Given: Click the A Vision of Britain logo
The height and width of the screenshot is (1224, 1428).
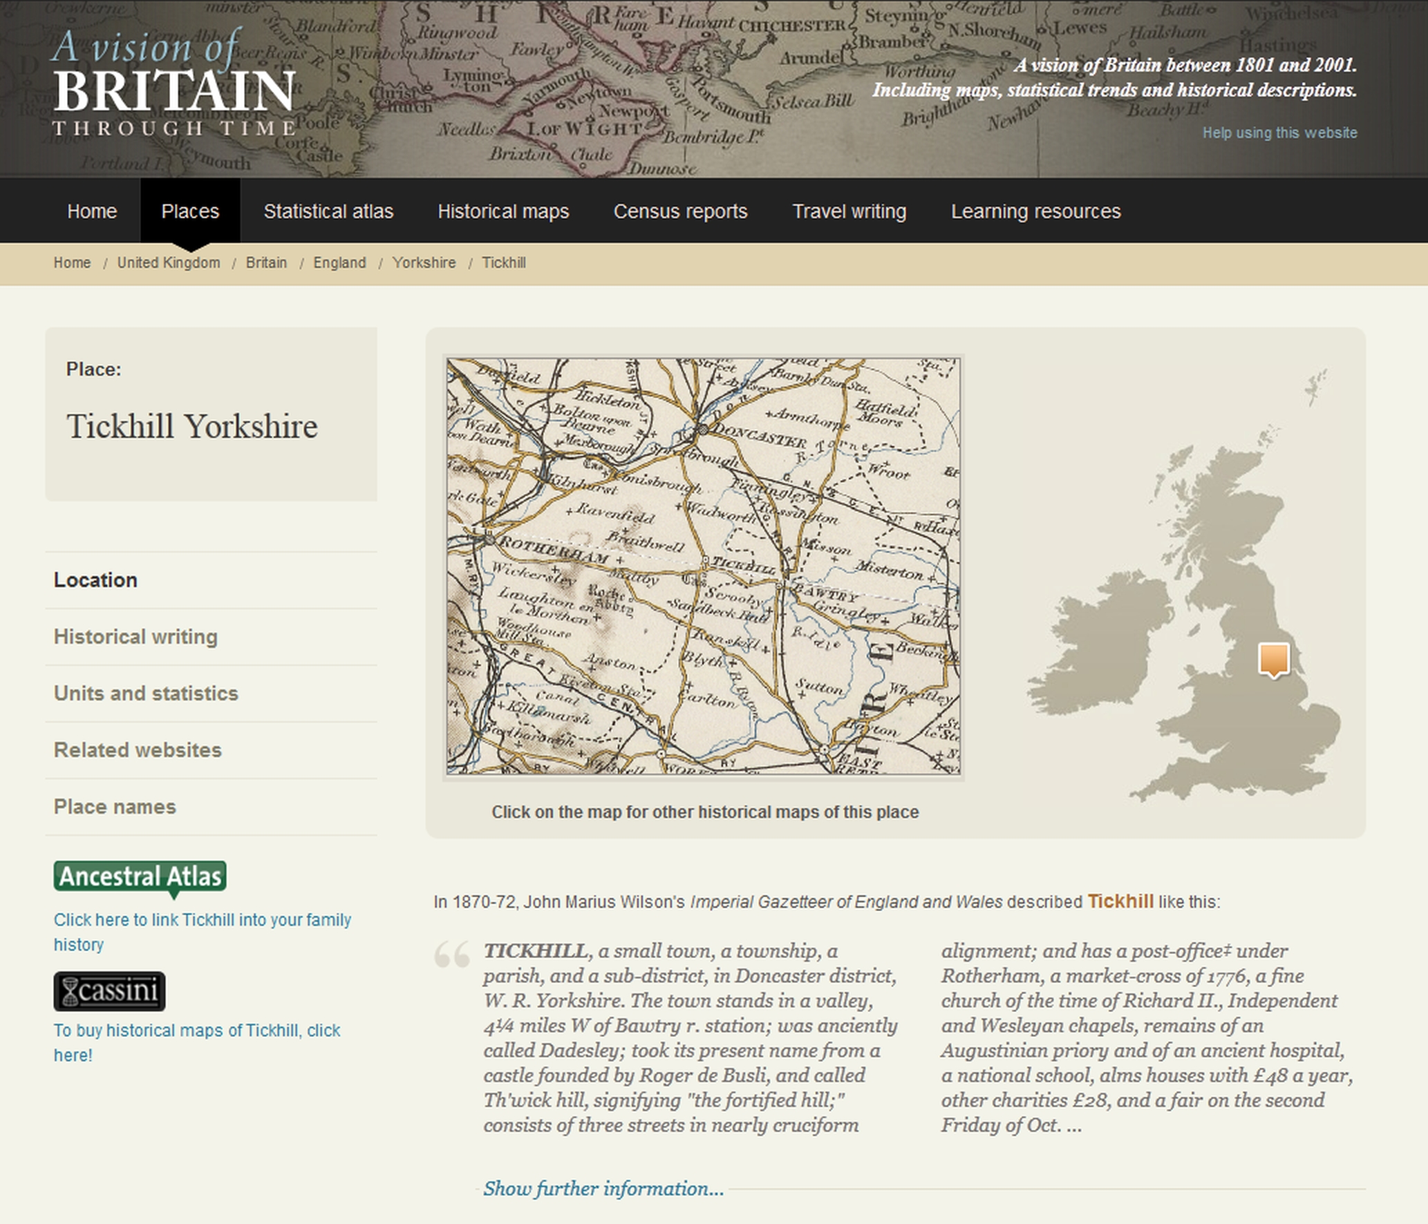Looking at the screenshot, I should 174,82.
